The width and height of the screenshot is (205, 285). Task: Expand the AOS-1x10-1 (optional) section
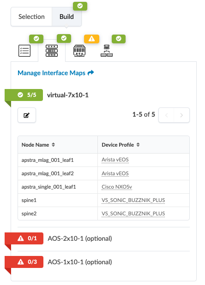(80, 262)
